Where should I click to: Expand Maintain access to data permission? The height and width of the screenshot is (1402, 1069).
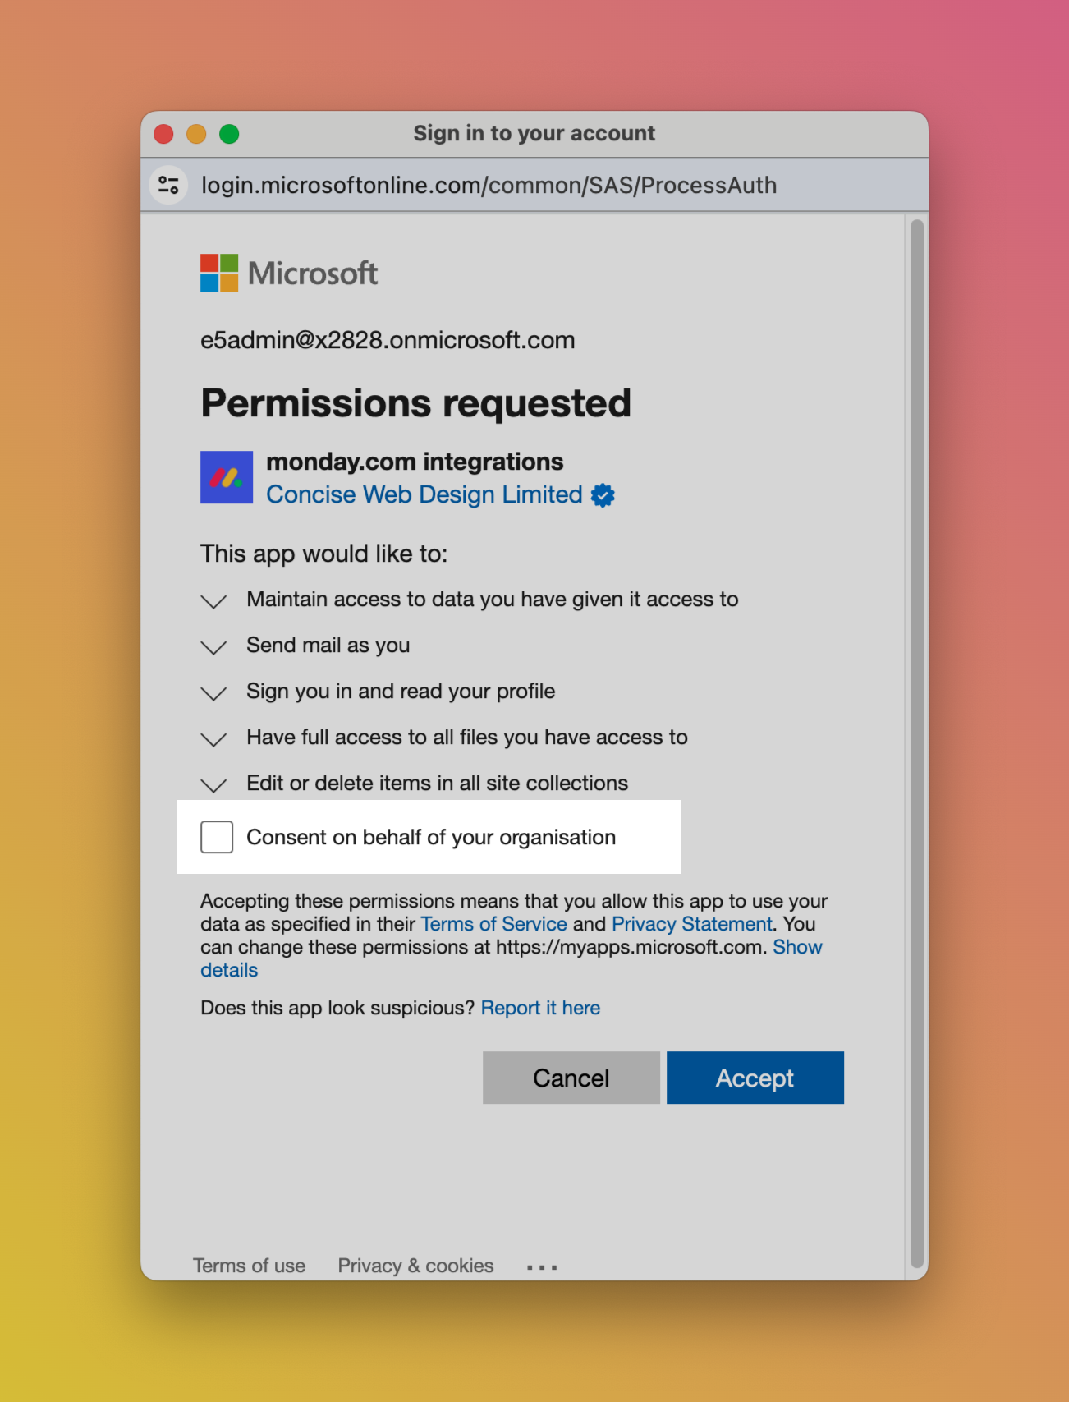[x=213, y=601]
